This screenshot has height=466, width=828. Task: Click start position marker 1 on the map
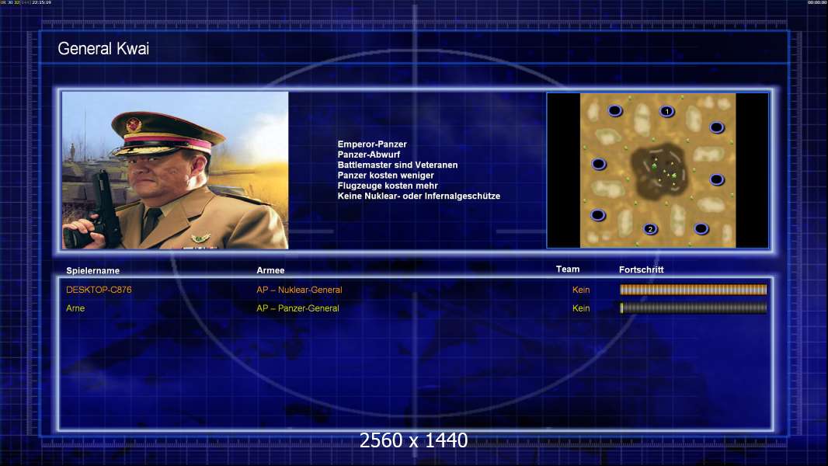[x=667, y=111]
